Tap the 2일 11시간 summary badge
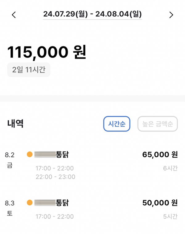This screenshot has width=185, height=234. [29, 70]
